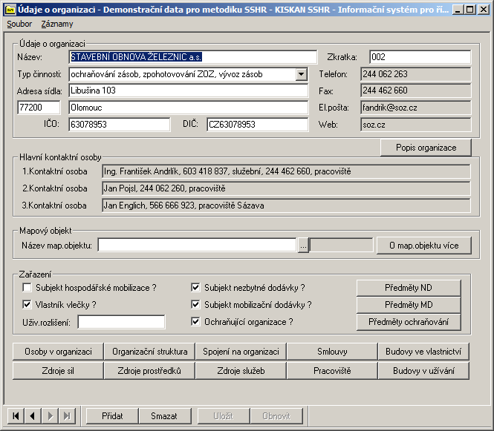The image size is (494, 431).
Task: Click the postal code field 77200
Action: [x=39, y=108]
